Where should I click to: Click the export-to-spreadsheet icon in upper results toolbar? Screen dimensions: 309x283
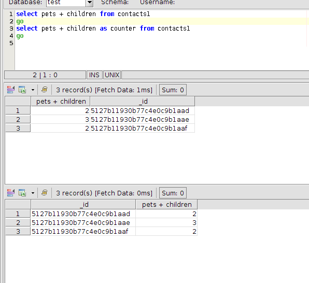click(x=22, y=90)
